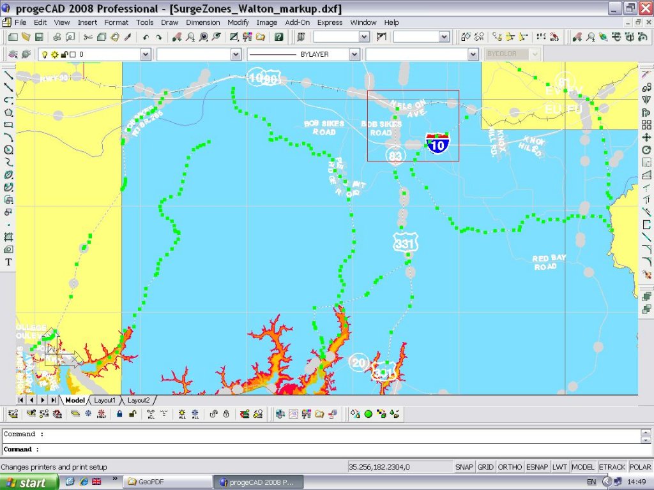Click the Help question mark icon
The height and width of the screenshot is (490, 654).
(279, 37)
